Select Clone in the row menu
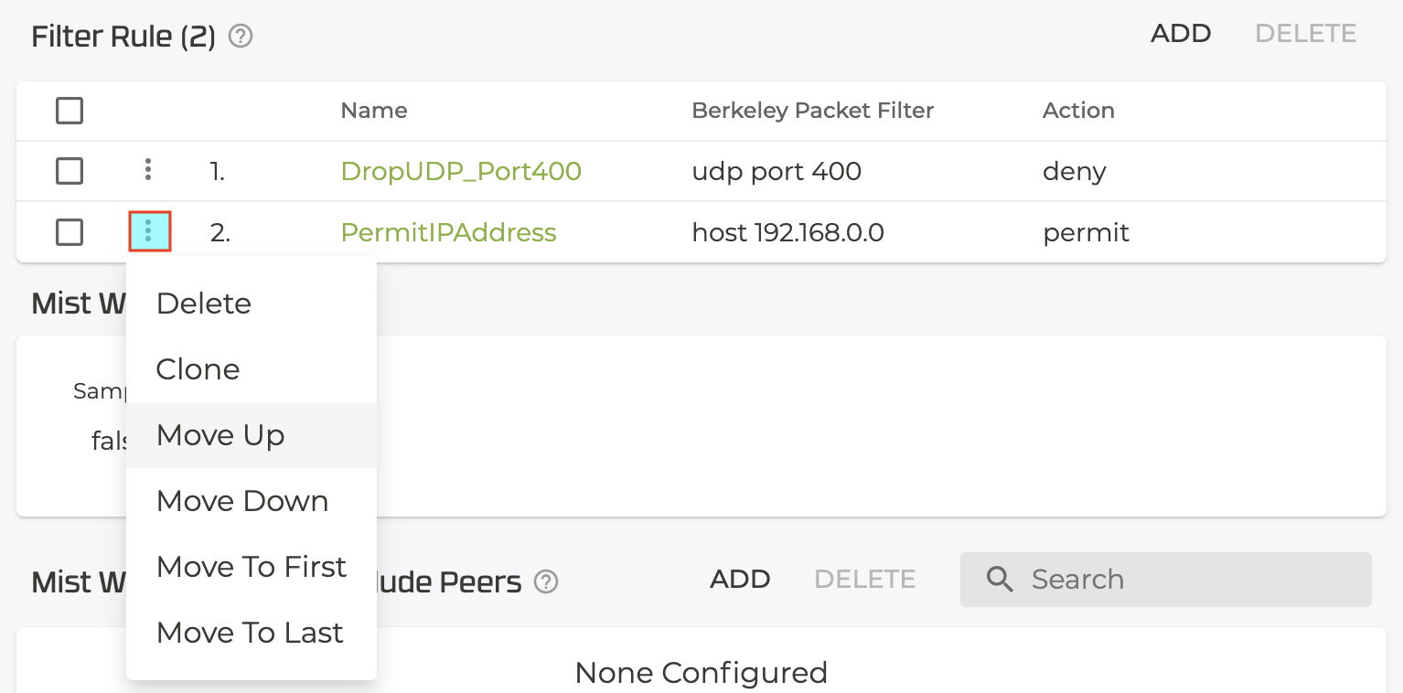Viewport: 1403px width, 693px height. point(198,369)
